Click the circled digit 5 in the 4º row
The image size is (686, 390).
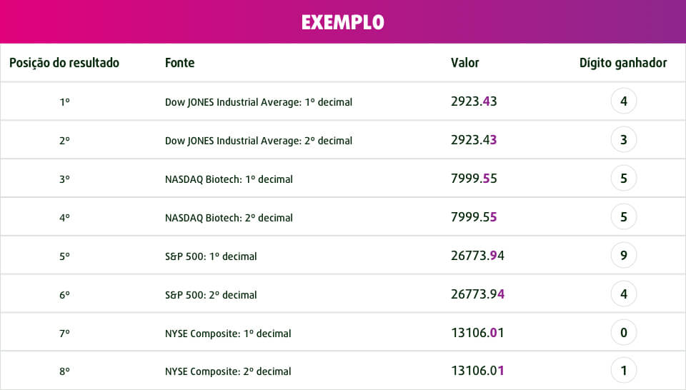[624, 217]
